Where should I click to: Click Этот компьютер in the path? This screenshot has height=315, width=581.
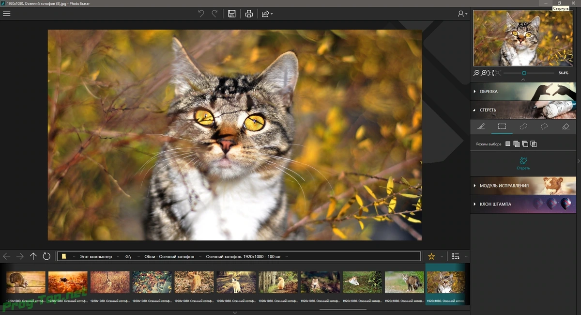click(96, 256)
